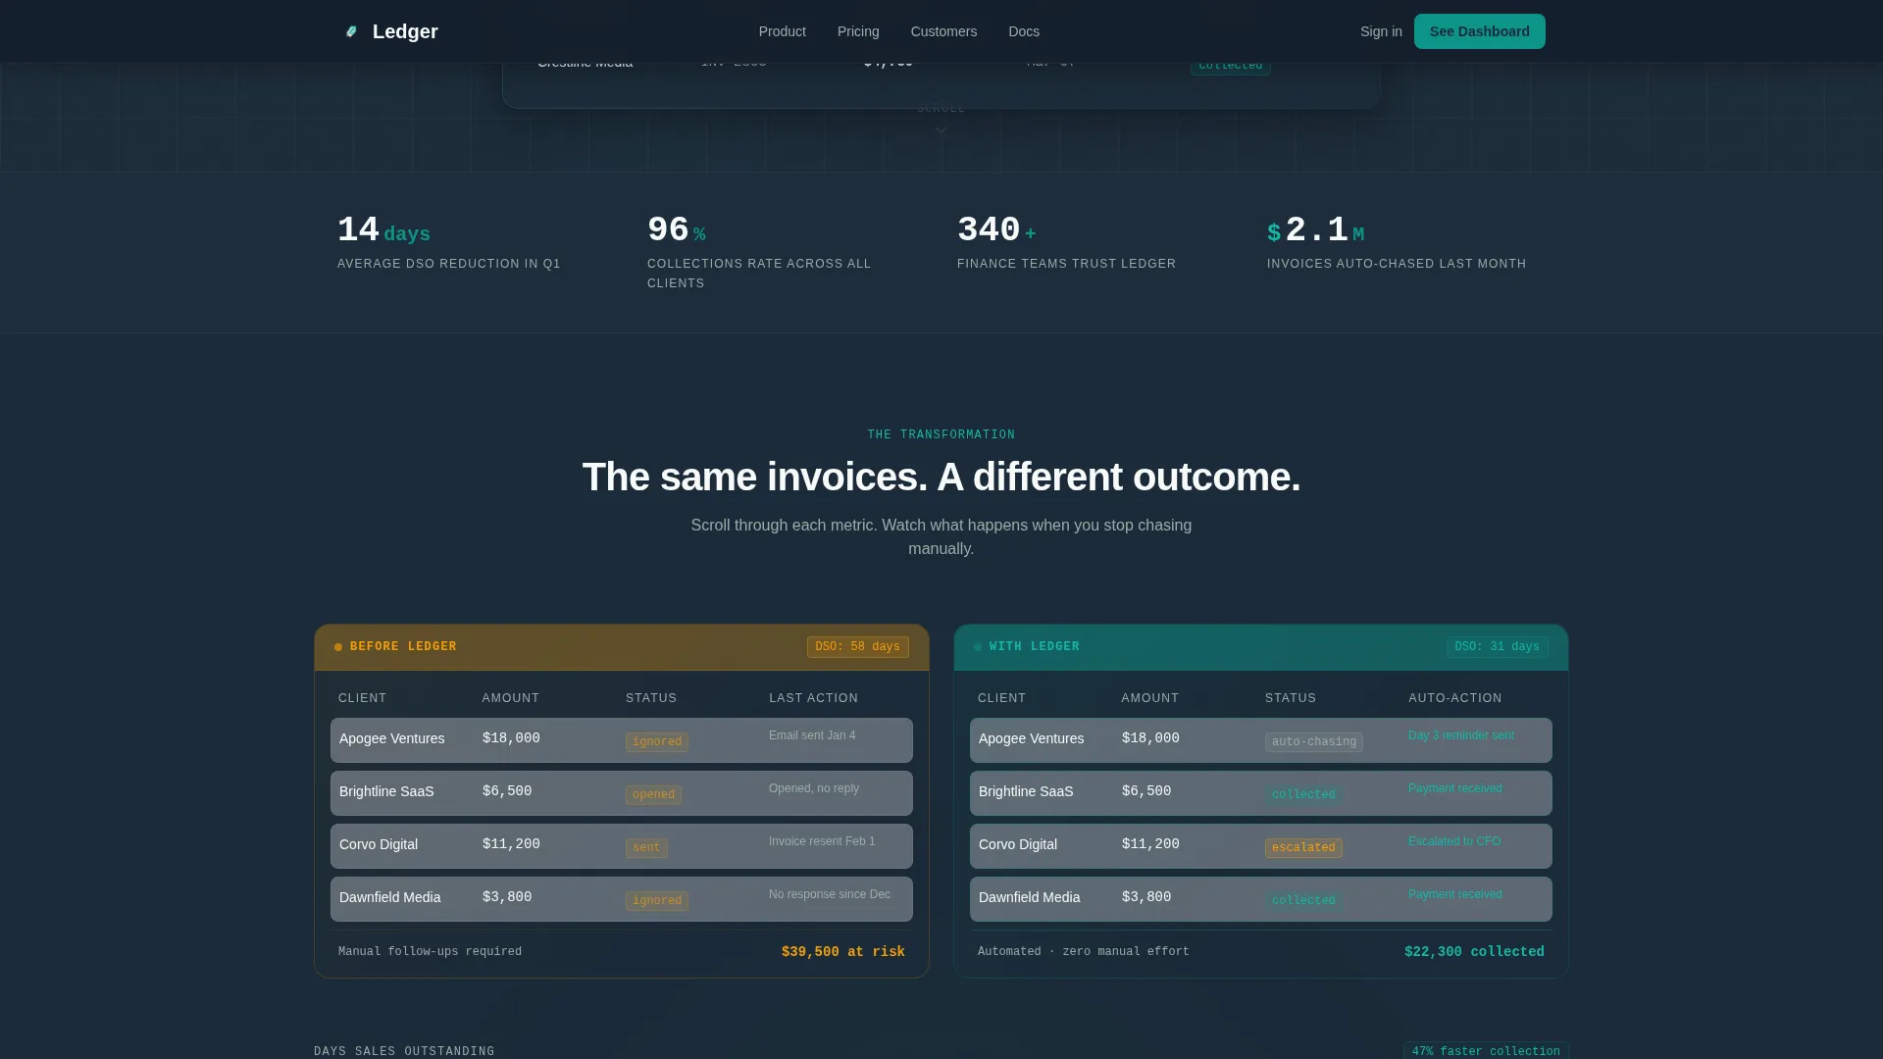Screen dimensions: 1883x1059
Task: Click the DAYS SALES OUTSTANDING label
Action: [404, 1051]
